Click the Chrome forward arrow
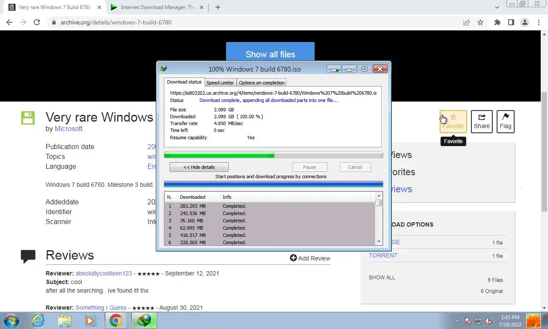 click(23, 22)
